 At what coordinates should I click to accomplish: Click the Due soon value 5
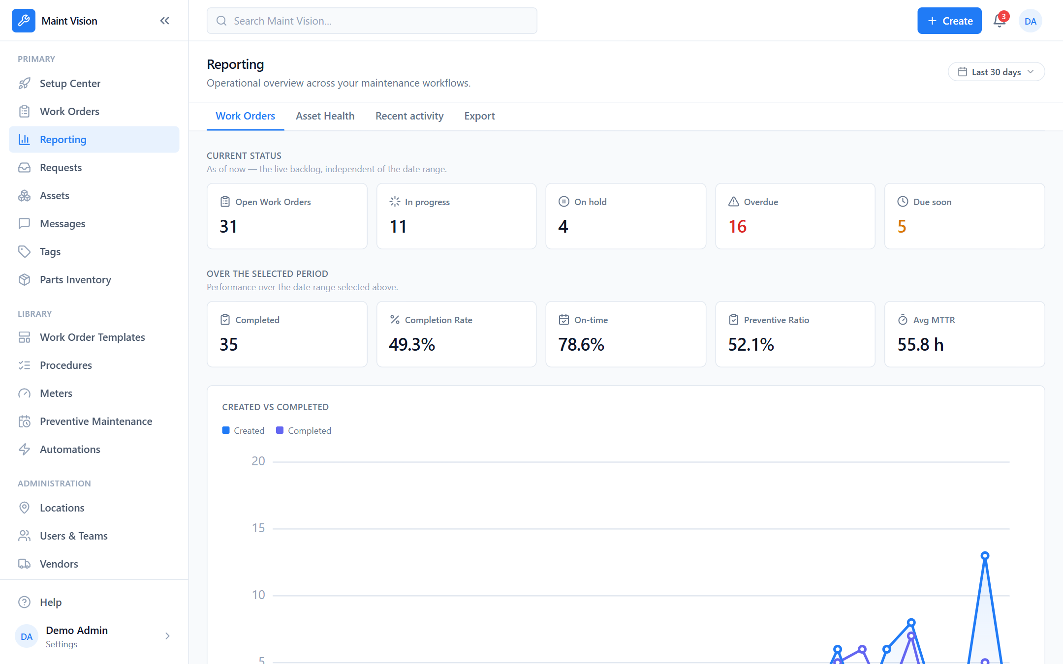point(902,226)
